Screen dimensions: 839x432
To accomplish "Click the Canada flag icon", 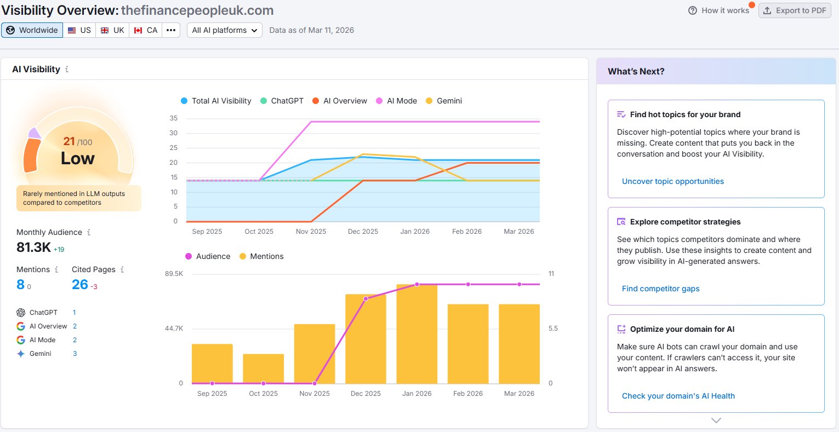I will click(x=138, y=30).
